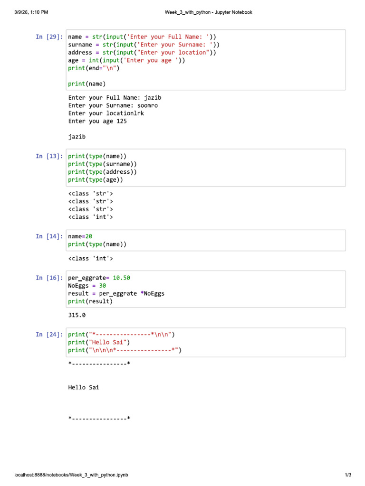Image resolution: width=365 pixels, height=486 pixels.
Task: Click the In [14] cell prompt label
Action: pyautogui.click(x=49, y=236)
